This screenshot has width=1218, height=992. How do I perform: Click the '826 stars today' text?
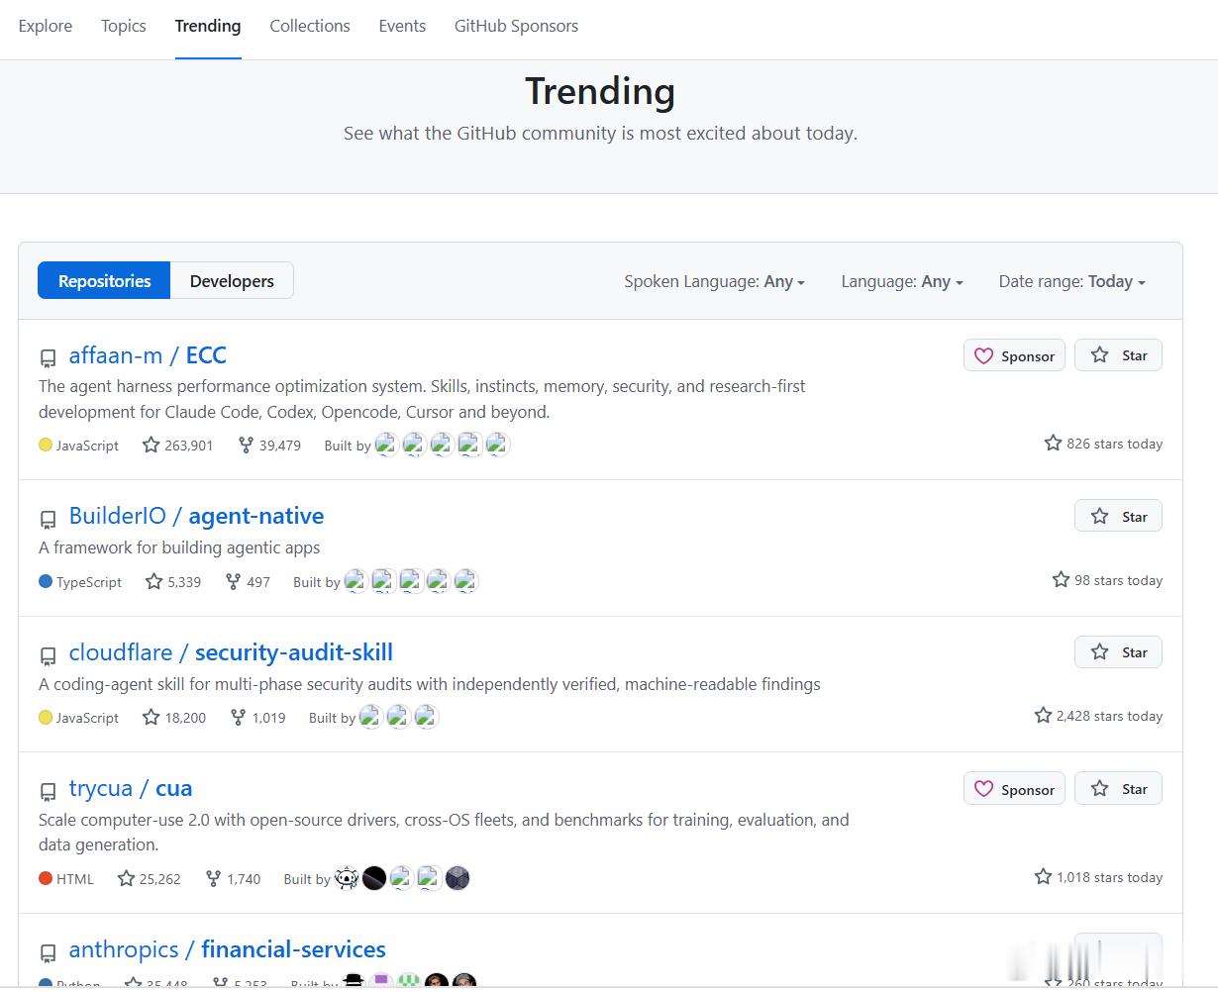(x=1114, y=444)
